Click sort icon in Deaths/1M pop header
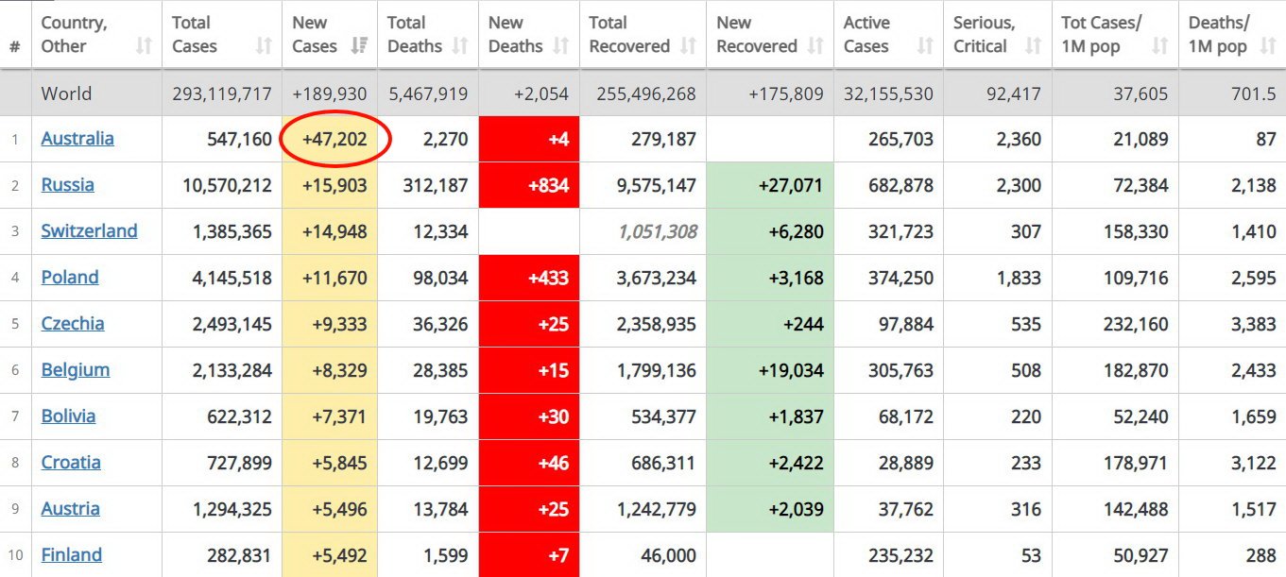The image size is (1286, 577). [1268, 46]
